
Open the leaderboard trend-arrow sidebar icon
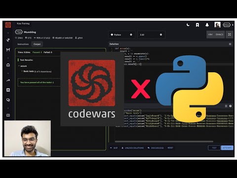pyautogui.click(x=8, y=81)
